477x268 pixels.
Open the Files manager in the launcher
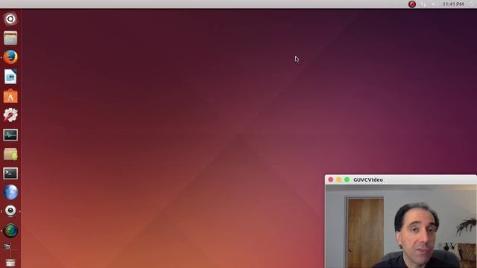10,38
